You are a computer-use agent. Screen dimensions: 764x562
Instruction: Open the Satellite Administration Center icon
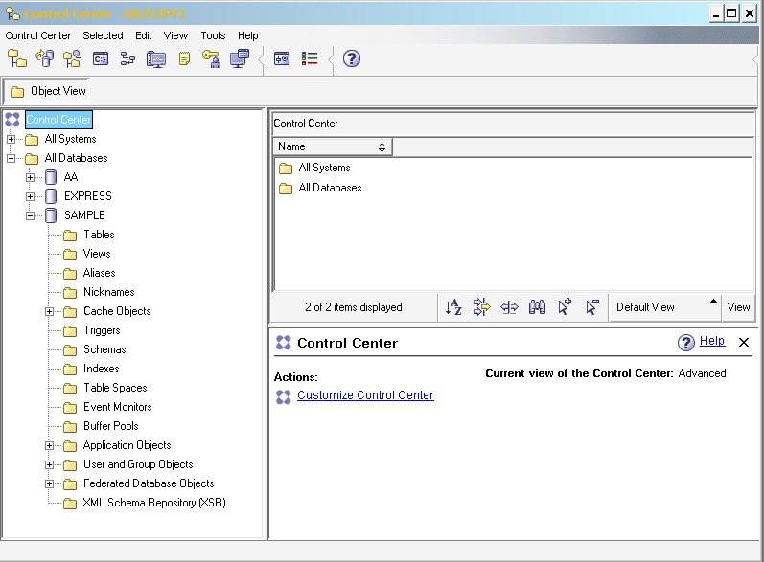point(73,58)
